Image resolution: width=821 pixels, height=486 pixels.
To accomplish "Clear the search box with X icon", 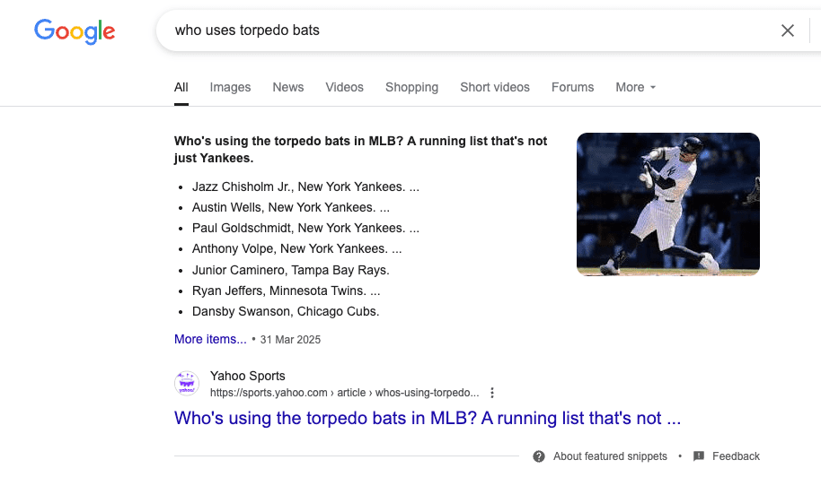I will pos(788,30).
